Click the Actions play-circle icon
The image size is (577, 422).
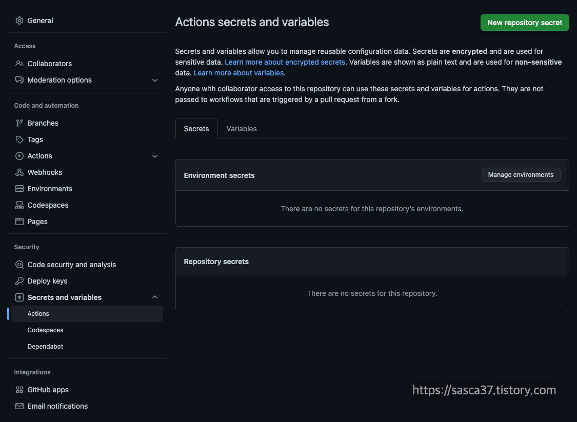click(x=19, y=156)
